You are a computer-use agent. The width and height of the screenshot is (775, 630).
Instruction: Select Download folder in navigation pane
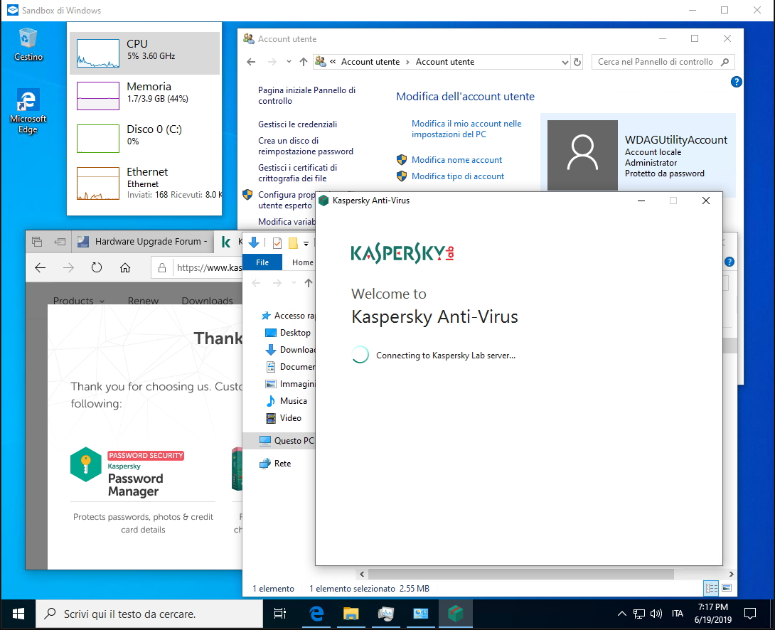pyautogui.click(x=291, y=350)
